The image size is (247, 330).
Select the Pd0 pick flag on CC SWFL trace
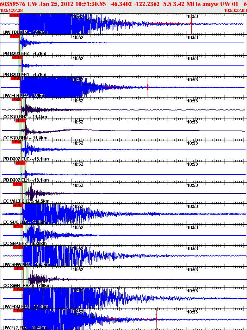[x=18, y=268]
